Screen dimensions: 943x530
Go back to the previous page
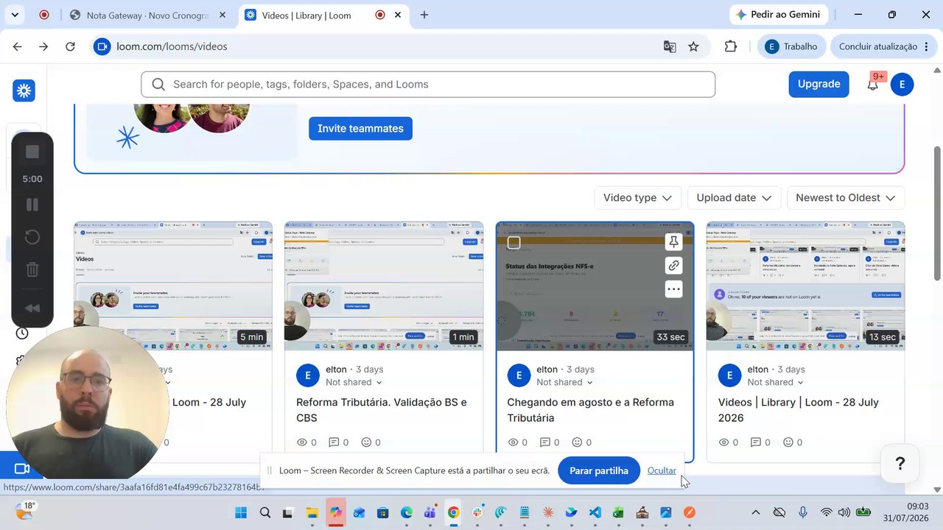18,46
